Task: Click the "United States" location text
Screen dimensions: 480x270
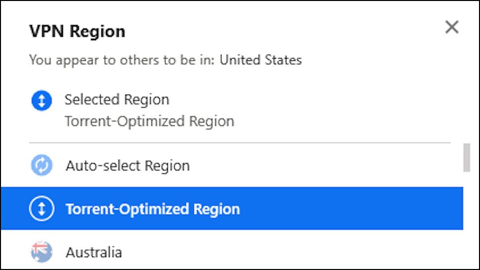Action: coord(261,60)
